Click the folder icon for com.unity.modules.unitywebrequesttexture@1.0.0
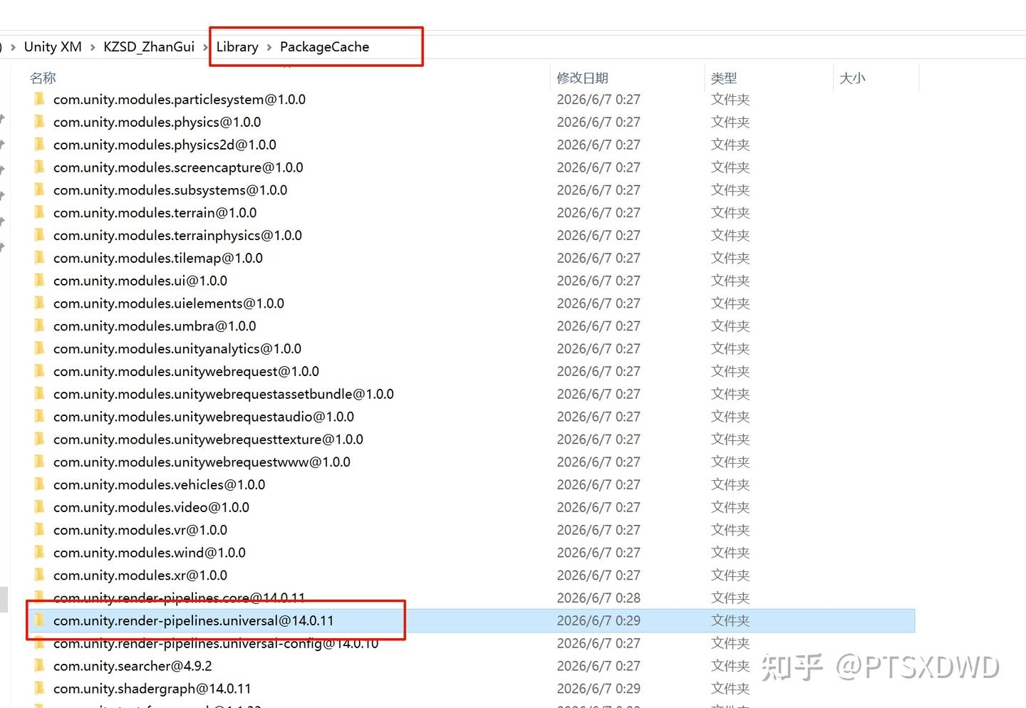Screen dimensions: 1026x708 coord(39,439)
